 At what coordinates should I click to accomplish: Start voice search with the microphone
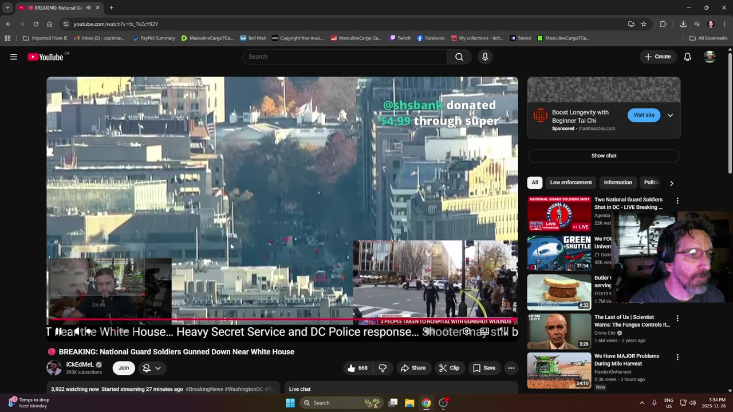click(x=485, y=57)
